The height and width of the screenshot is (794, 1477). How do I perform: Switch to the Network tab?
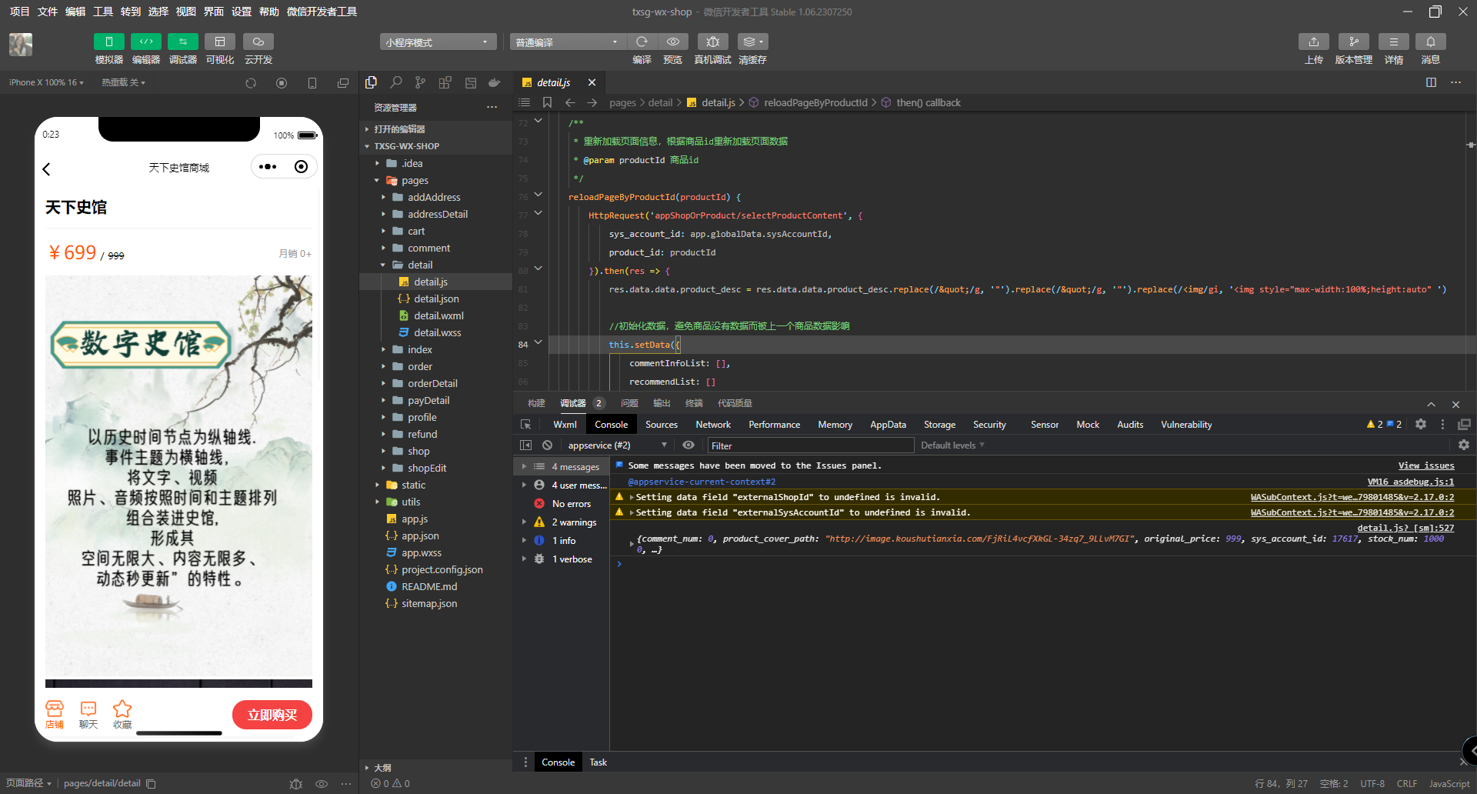point(713,425)
